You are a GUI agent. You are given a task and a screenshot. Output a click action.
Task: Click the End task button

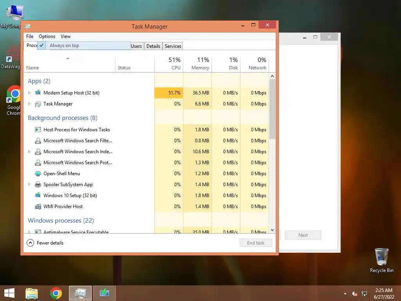(256, 243)
